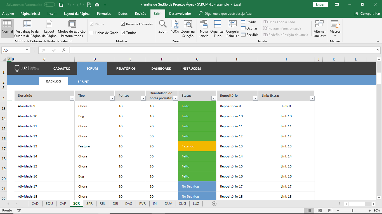Viewport: 382px width, 214px height.
Task: Open the Tipo column filter dropdown
Action: (x=112, y=98)
